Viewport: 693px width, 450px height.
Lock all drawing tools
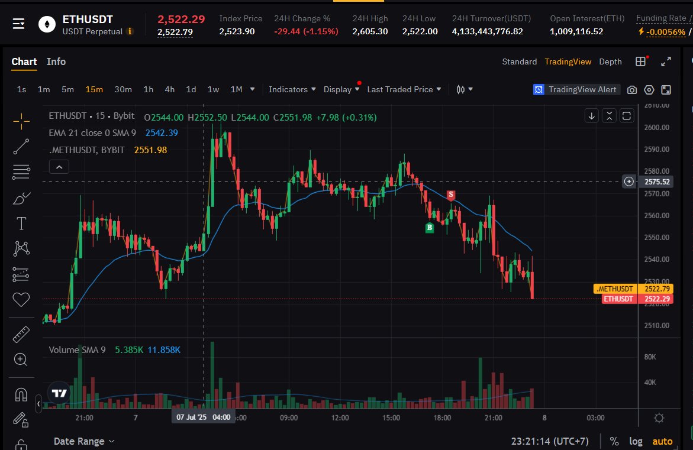pyautogui.click(x=21, y=444)
